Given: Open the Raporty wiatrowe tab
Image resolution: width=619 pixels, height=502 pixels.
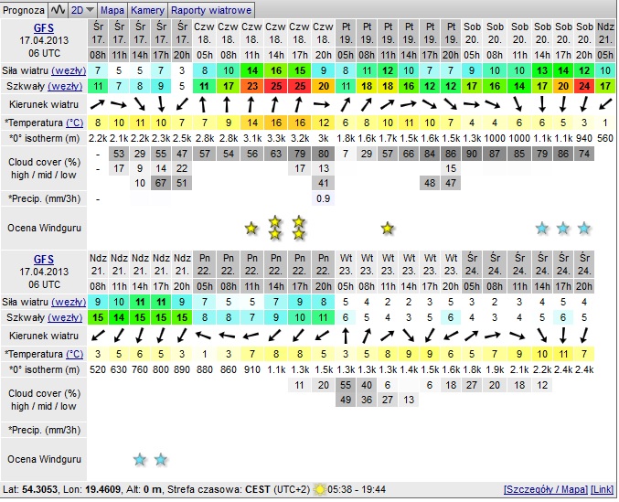Looking at the screenshot, I should (x=211, y=10).
